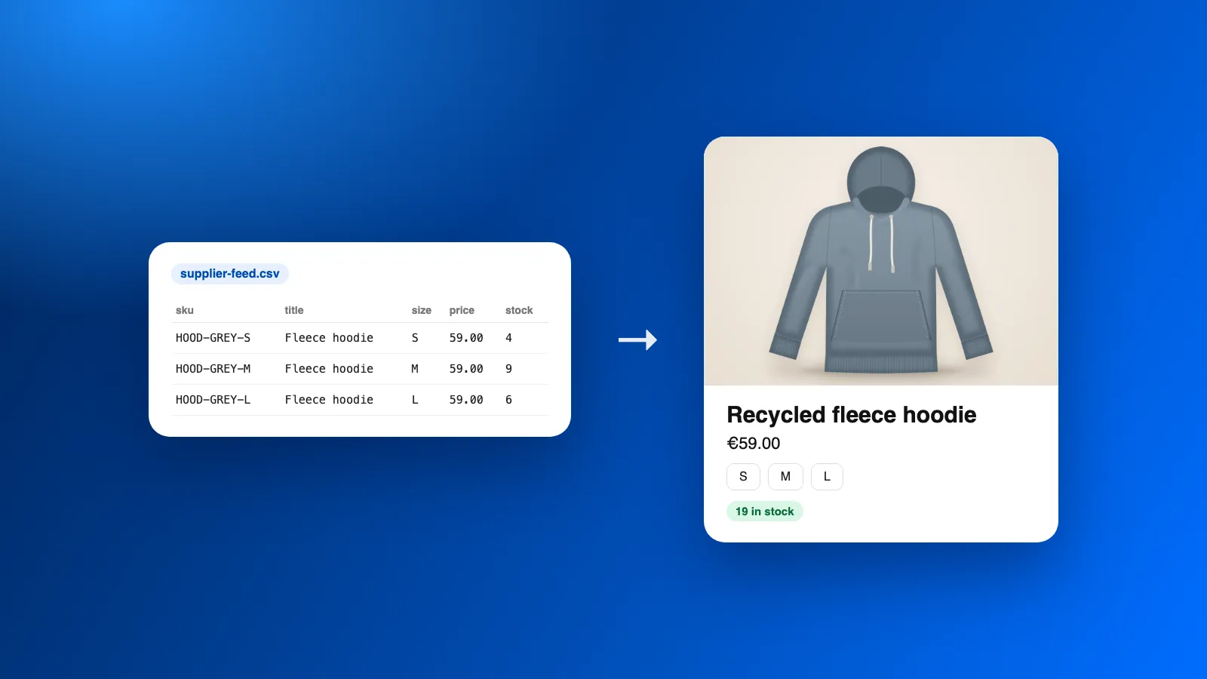Click the size column header
This screenshot has width=1207, height=679.
coord(422,310)
